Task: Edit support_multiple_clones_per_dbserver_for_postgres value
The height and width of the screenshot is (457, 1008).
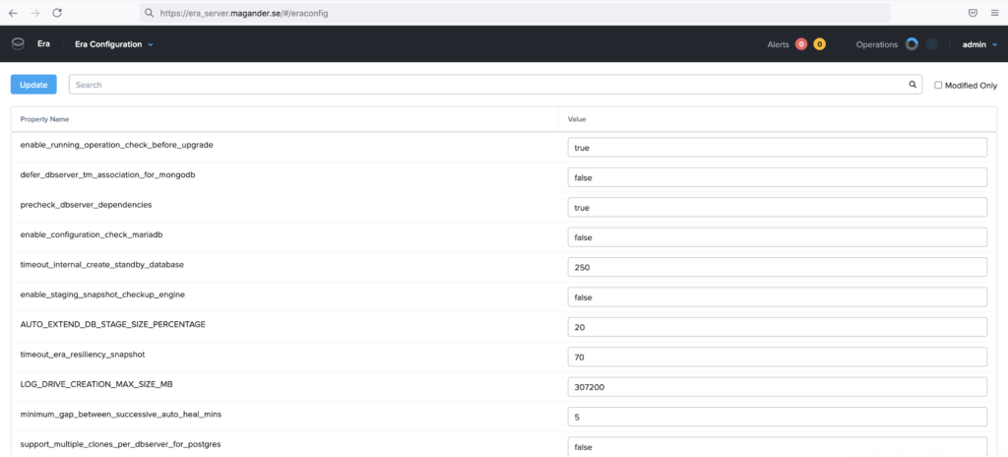Action: (x=778, y=447)
